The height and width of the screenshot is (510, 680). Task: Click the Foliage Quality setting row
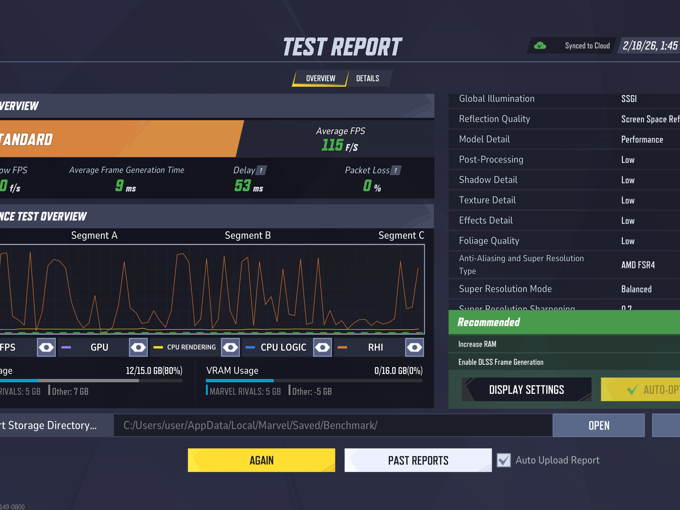coord(564,241)
